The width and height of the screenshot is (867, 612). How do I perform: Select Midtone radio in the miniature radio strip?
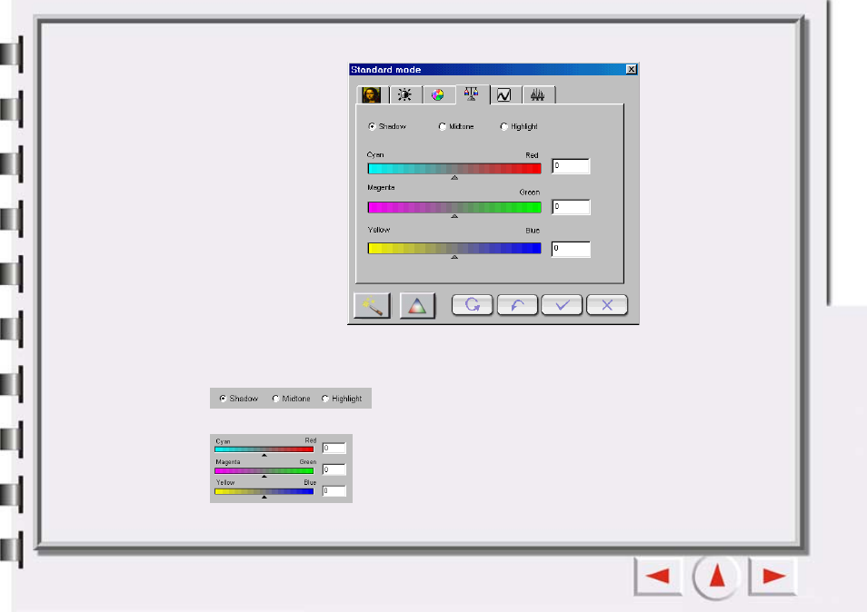click(275, 399)
